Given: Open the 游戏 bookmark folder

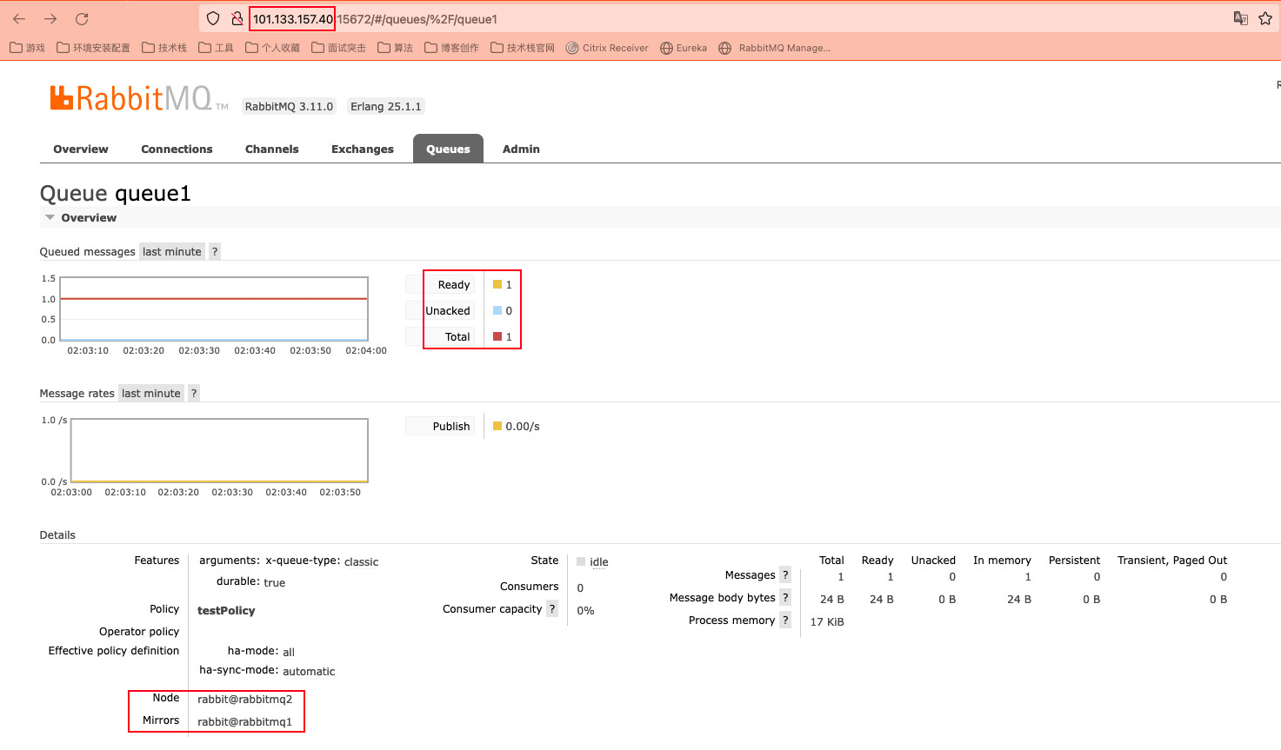Looking at the screenshot, I should click(27, 48).
